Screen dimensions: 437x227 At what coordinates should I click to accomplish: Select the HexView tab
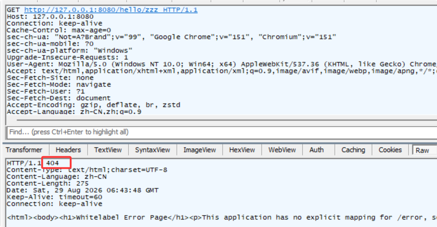242,150
